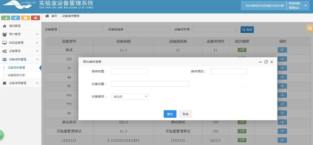Viewport: 313px width, 145px height.
Task: Minimize the 添加维修信息 dialog
Action: [x=260, y=62]
